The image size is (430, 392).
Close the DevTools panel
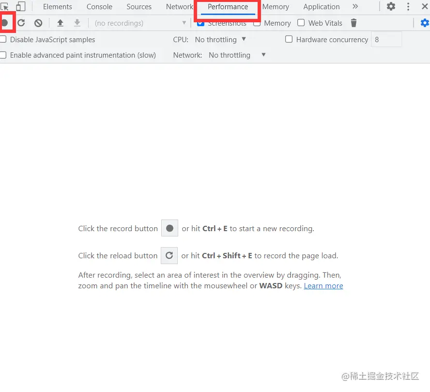(x=425, y=6)
